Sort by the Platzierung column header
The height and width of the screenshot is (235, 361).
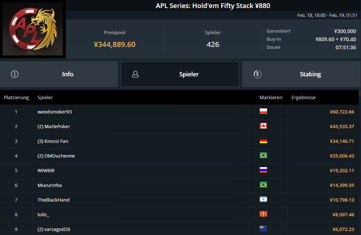16,98
